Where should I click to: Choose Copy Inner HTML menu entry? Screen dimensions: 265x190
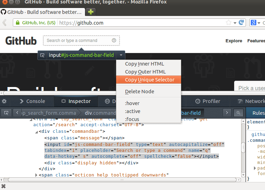coord(149,64)
